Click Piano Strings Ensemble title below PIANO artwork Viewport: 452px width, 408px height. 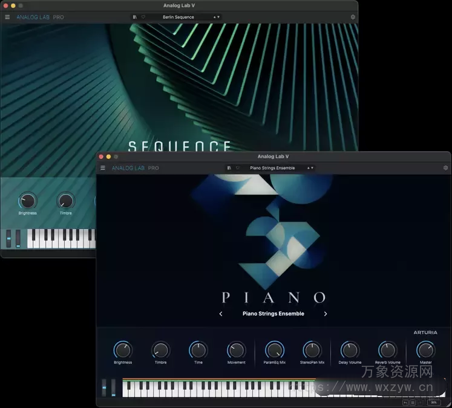click(273, 314)
